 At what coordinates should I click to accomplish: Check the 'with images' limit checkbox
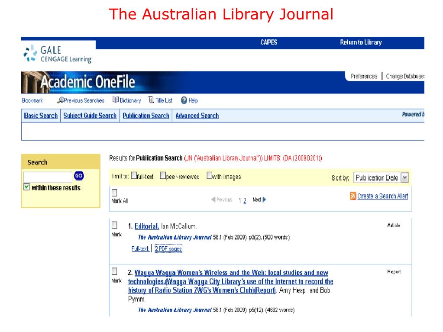click(x=209, y=176)
